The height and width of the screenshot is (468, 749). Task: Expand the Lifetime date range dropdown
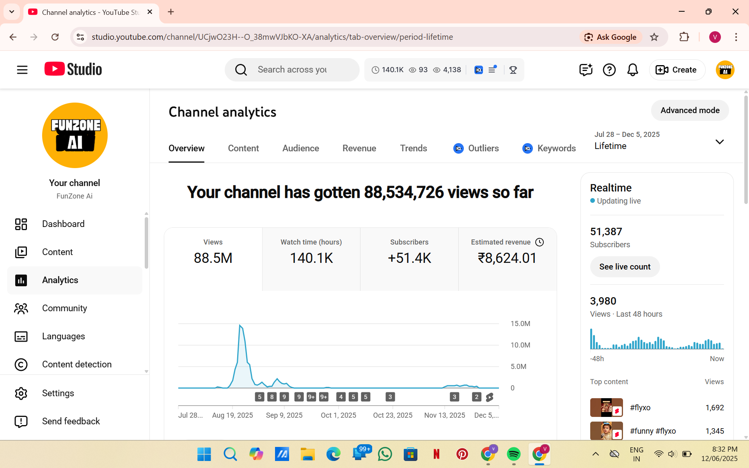[719, 142]
